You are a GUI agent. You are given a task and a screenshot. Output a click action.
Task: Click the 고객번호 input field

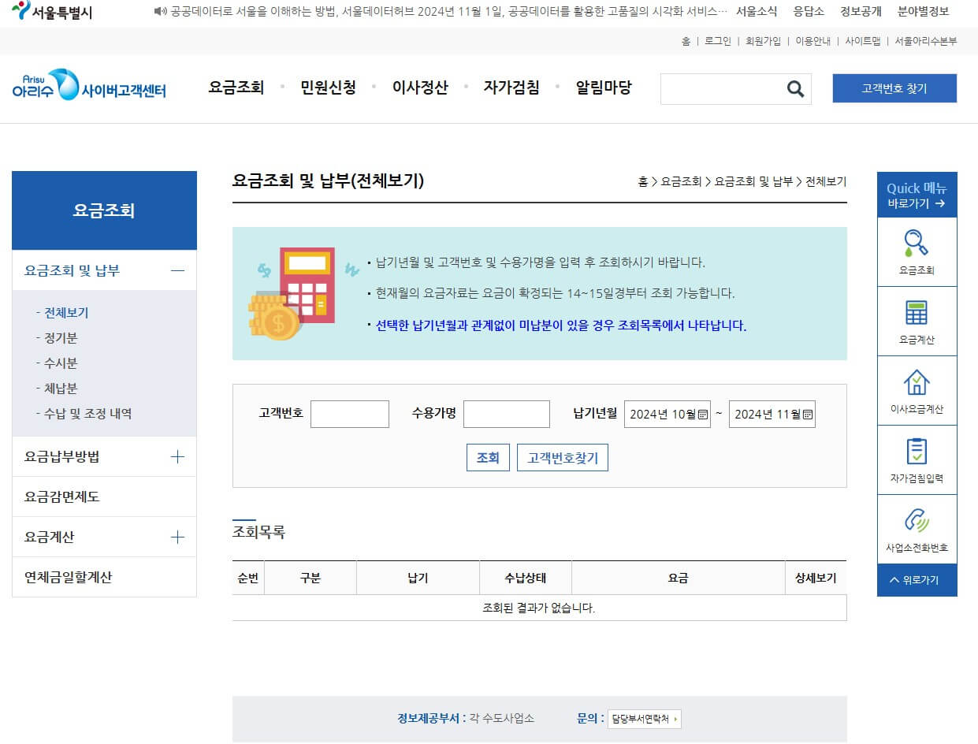[x=350, y=413]
